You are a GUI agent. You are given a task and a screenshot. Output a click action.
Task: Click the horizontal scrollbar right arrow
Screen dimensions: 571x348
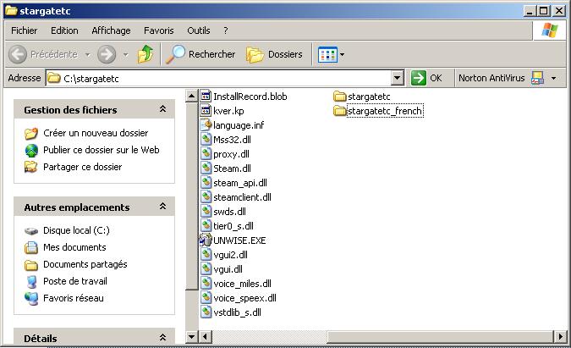pos(558,336)
